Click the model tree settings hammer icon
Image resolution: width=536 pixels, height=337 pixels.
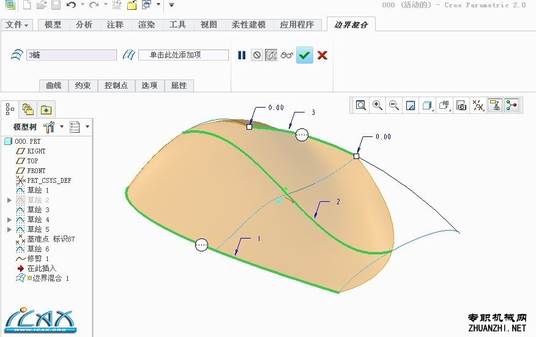[x=49, y=127]
